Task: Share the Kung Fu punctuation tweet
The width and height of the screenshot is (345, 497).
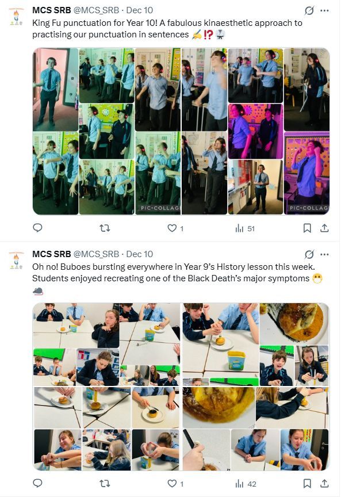Action: pyautogui.click(x=324, y=228)
